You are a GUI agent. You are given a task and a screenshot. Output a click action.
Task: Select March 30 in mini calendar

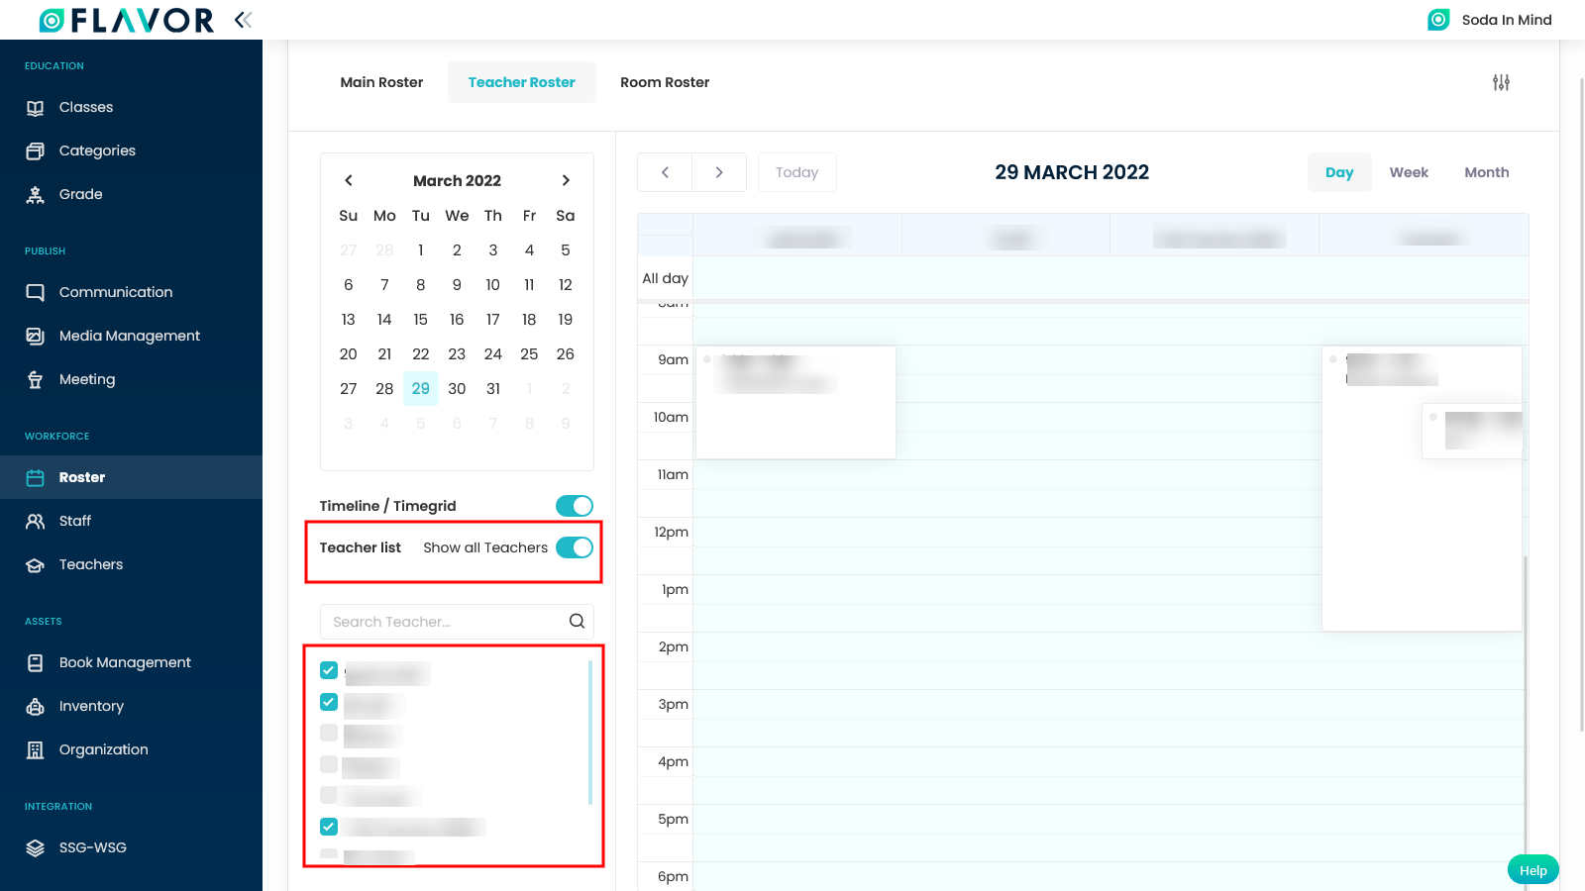click(x=457, y=389)
